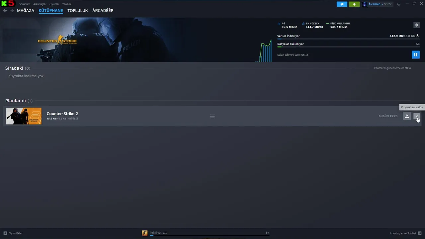Click Kuyrukta indirme yok message
Viewport: 425px width, 239px height.
click(26, 76)
